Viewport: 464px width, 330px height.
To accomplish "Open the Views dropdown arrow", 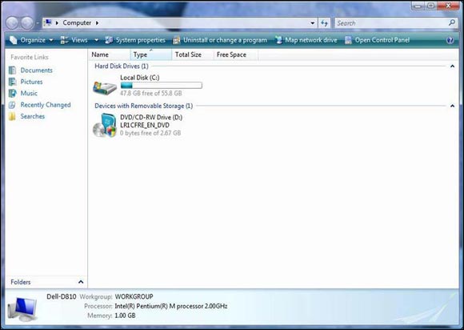I will 96,40.
